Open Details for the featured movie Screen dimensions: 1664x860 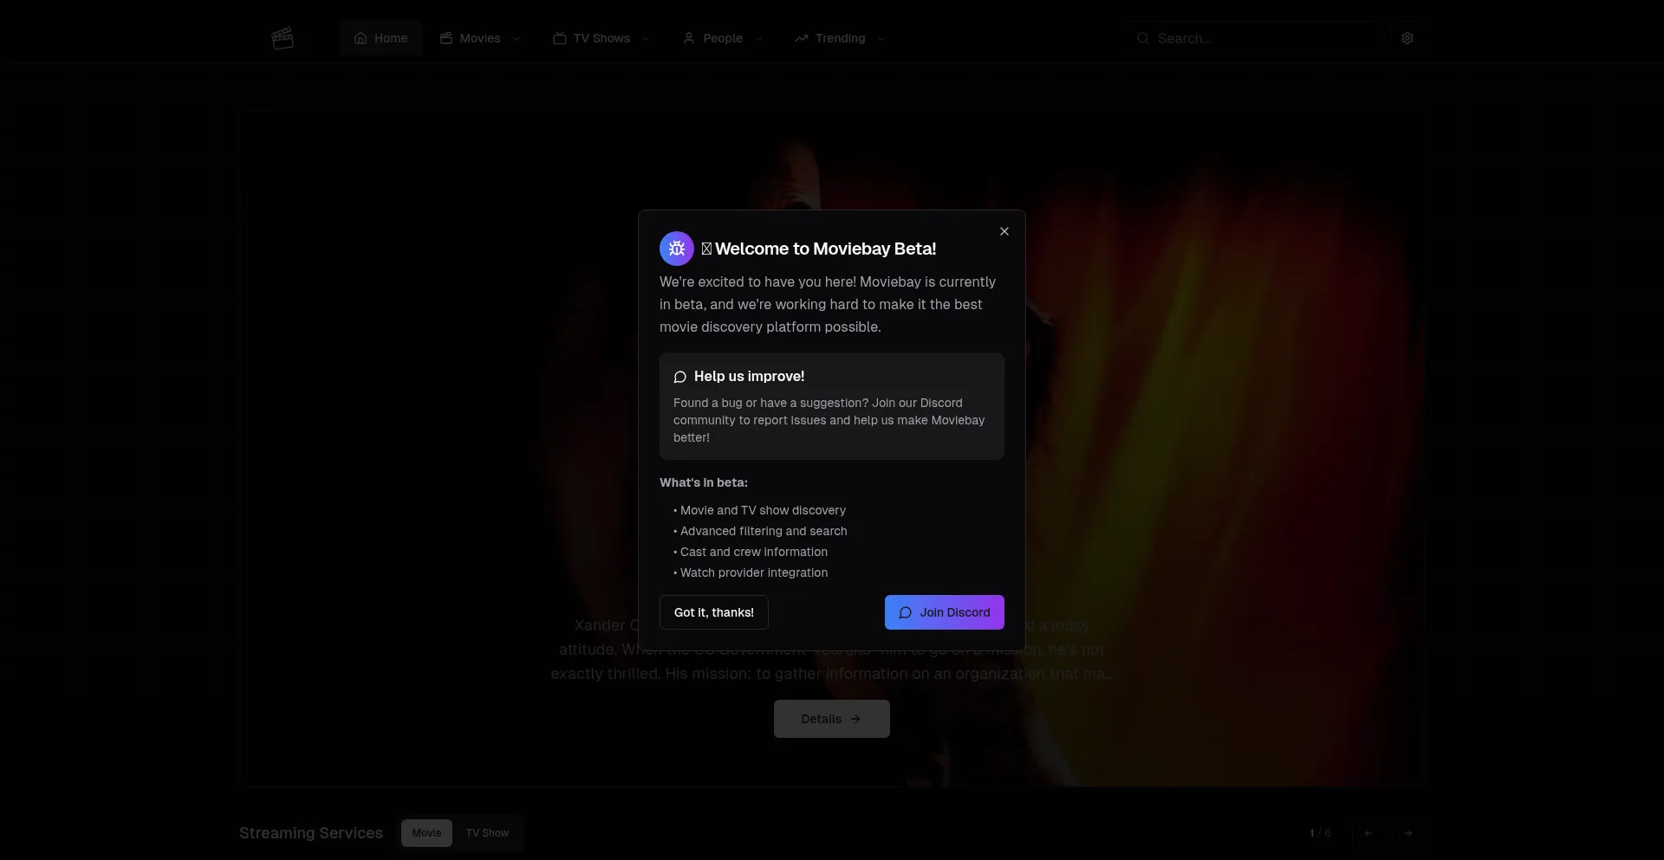click(831, 719)
